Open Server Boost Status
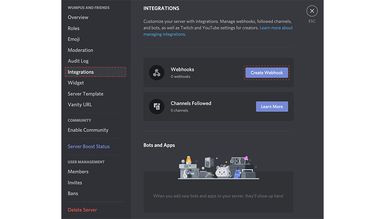Image resolution: width=385 pixels, height=219 pixels. 89,146
